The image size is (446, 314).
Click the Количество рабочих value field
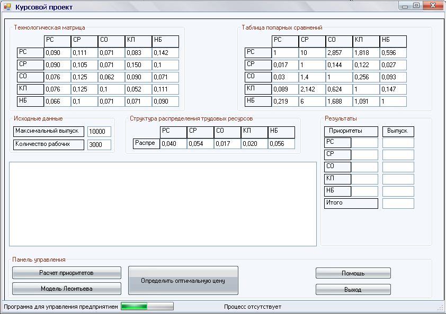point(99,145)
